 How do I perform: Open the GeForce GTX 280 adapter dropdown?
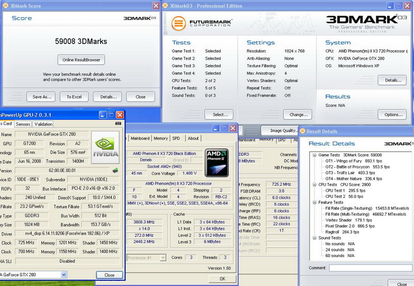(x=64, y=275)
